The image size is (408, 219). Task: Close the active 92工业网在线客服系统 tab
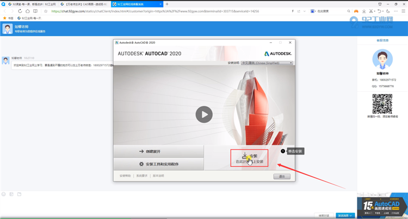tap(160, 4)
